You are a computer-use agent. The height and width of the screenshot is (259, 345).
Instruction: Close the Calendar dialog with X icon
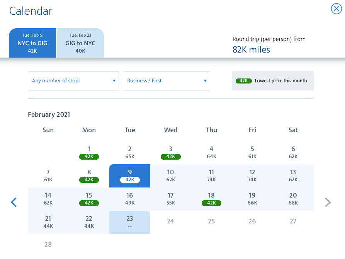(x=337, y=9)
